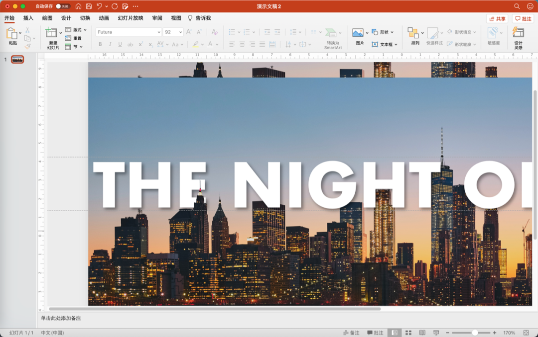Screen dimensions: 538x337
Task: Open the Text Box (文本框) dropdown
Action: pos(396,45)
